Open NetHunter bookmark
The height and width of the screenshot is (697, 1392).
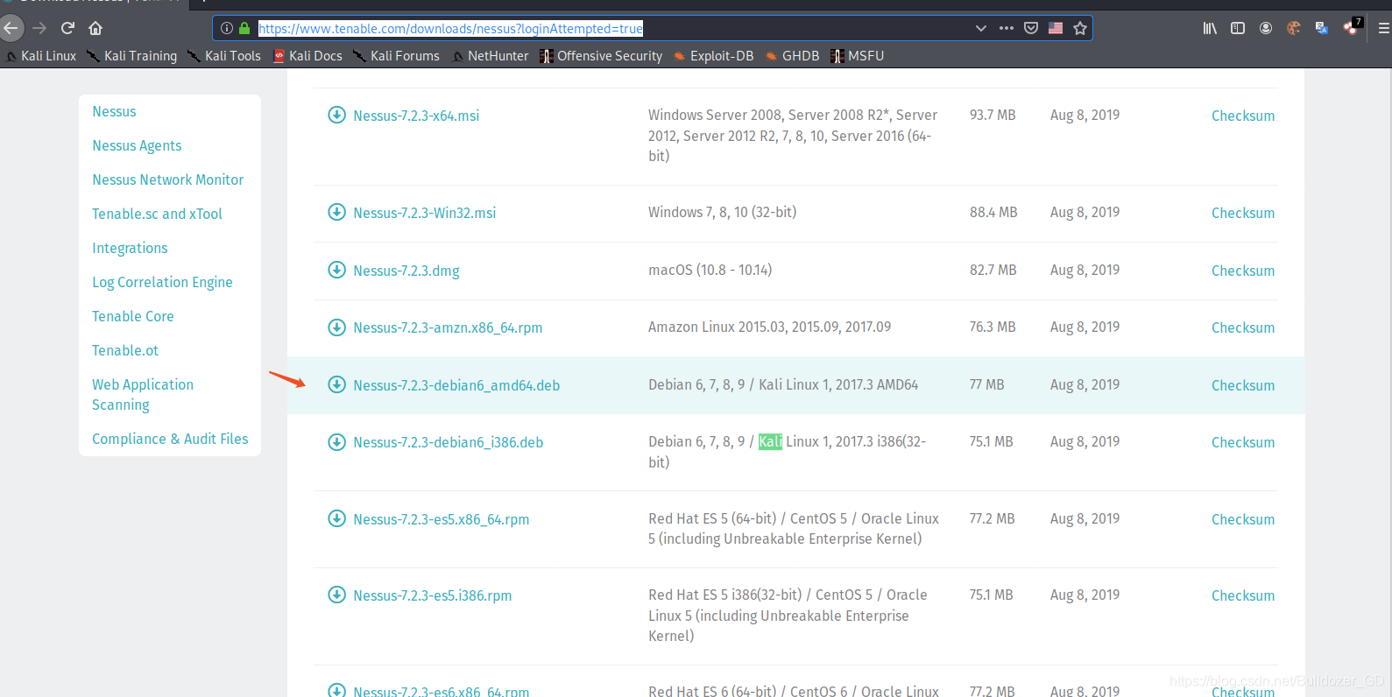tap(491, 56)
